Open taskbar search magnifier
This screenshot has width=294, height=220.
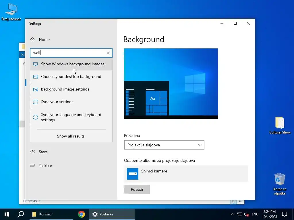tap(21, 214)
